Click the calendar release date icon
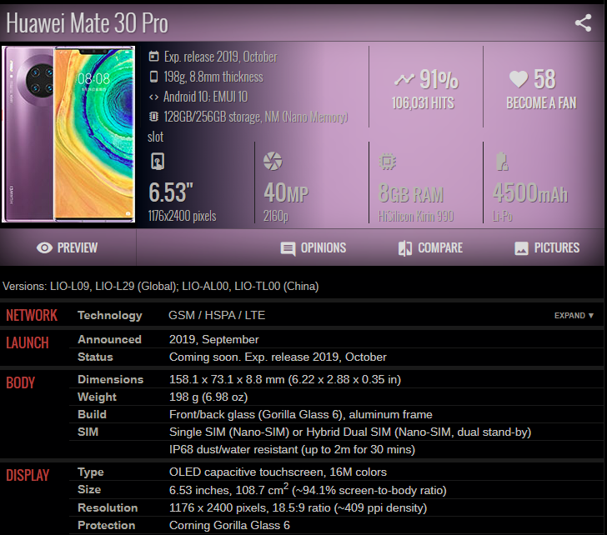This screenshot has height=535, width=607. [x=153, y=57]
